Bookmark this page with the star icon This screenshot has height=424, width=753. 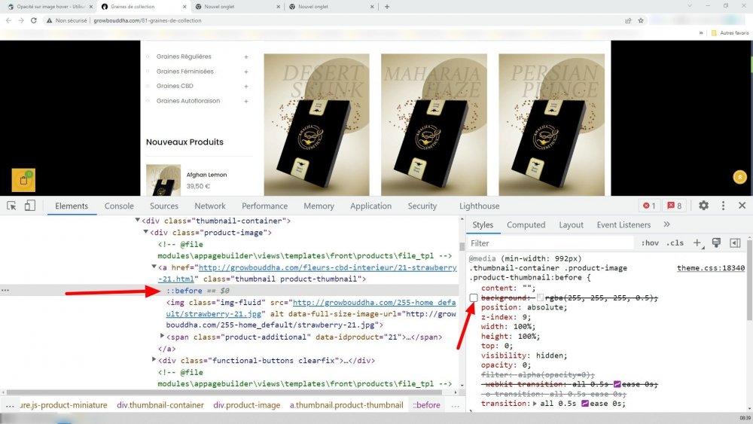(641, 20)
